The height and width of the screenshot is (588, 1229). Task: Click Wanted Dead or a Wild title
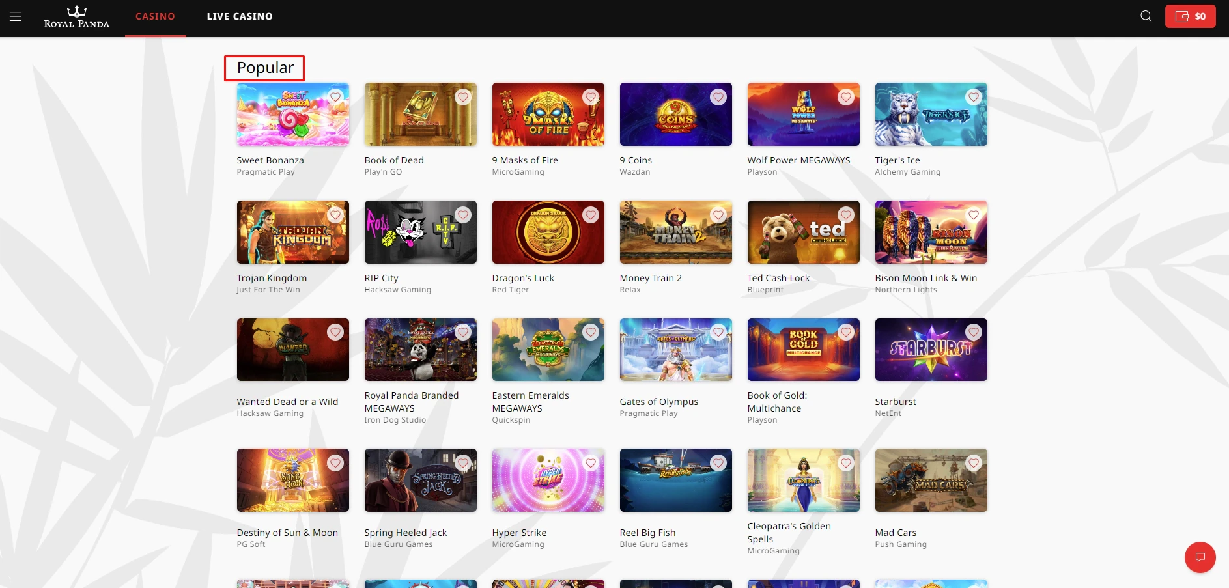pyautogui.click(x=287, y=402)
